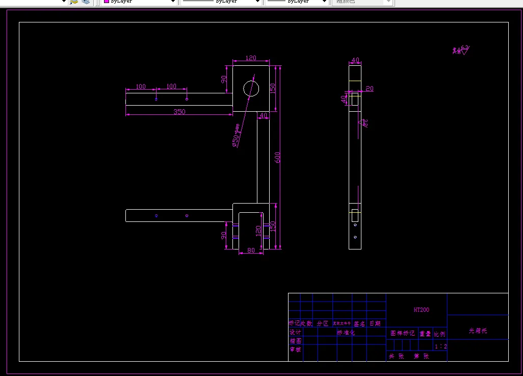Select the 第 张 text in title block
This screenshot has height=376, width=523.
(x=421, y=356)
